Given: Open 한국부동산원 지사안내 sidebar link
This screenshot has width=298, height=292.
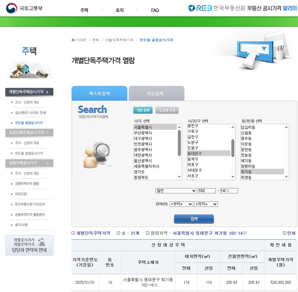Looking at the screenshot, I should coord(30,204).
